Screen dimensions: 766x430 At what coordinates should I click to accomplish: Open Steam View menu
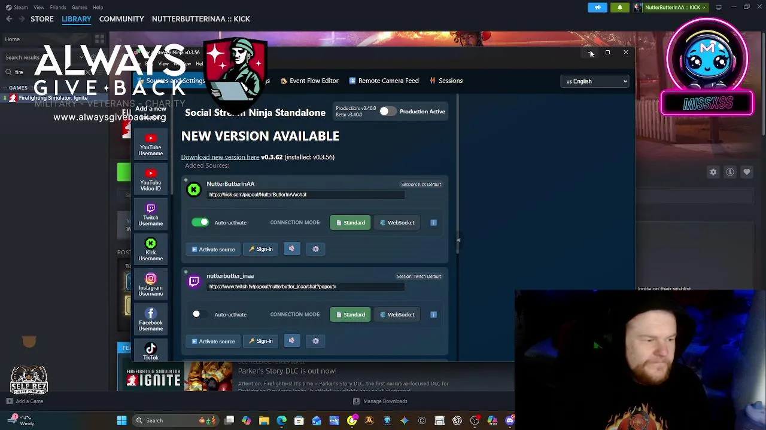pos(39,7)
